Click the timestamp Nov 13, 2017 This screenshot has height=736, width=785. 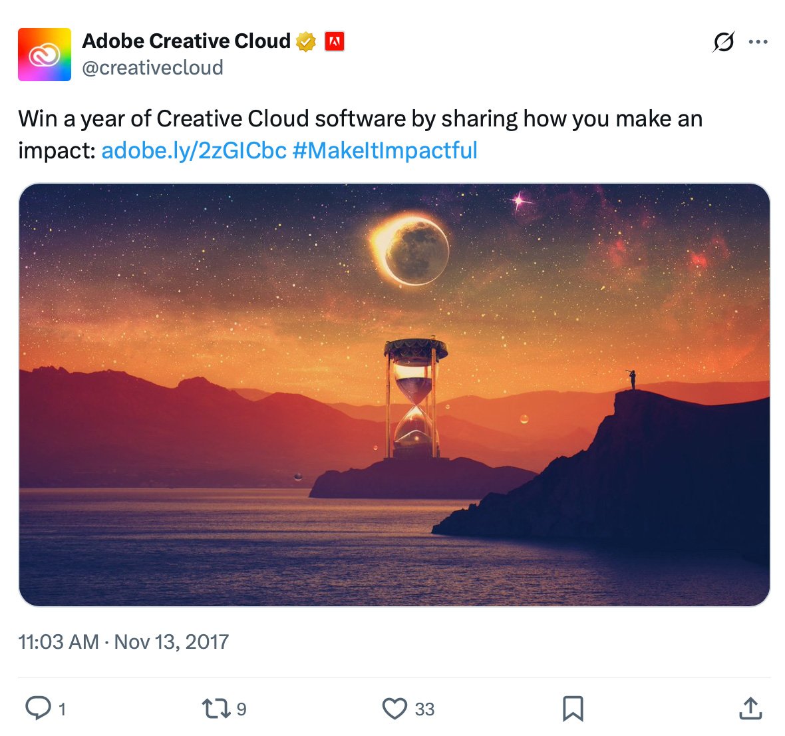click(x=123, y=642)
